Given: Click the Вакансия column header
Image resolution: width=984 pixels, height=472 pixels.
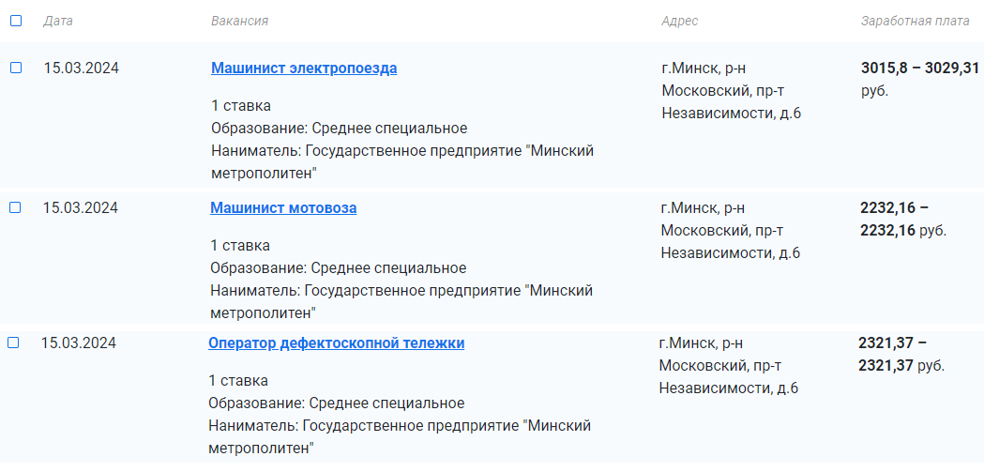Looking at the screenshot, I should [240, 21].
